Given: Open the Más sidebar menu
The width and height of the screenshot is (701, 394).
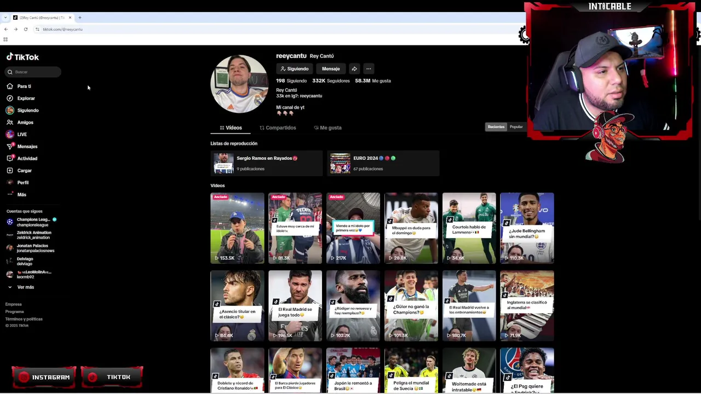Looking at the screenshot, I should (x=16, y=195).
